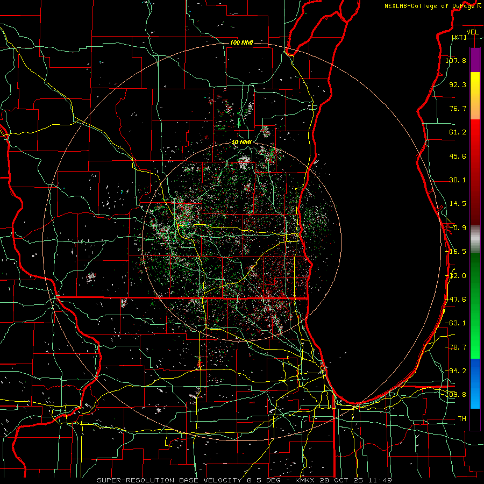Screen dimensions: 484x484
Task: Click the 45.6 velocity scale value
Action: click(458, 156)
